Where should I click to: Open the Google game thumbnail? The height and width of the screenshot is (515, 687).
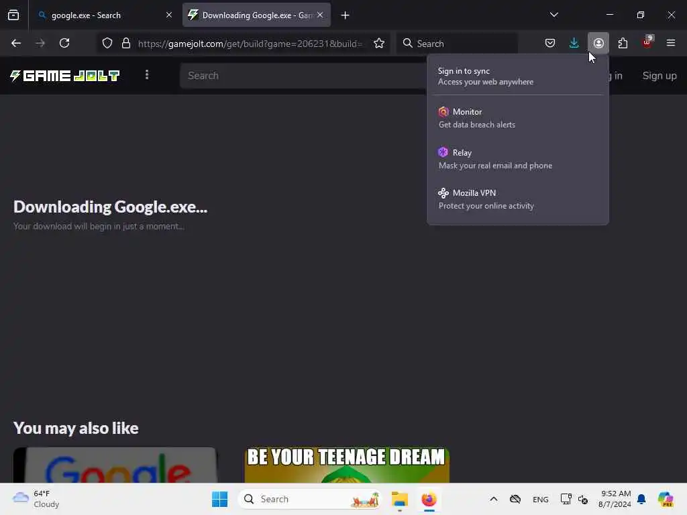coord(115,465)
